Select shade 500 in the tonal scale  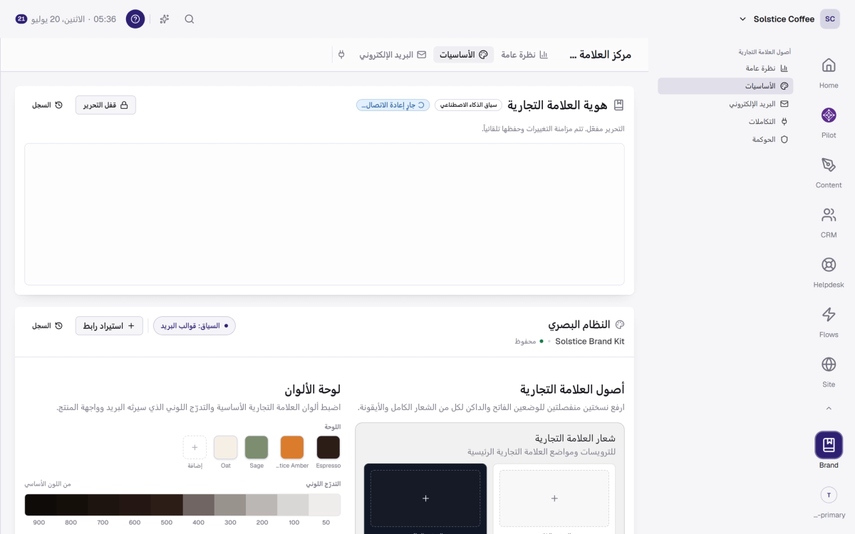167,505
